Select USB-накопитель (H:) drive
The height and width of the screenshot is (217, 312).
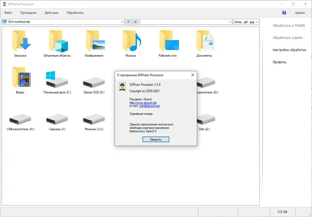pos(20,122)
